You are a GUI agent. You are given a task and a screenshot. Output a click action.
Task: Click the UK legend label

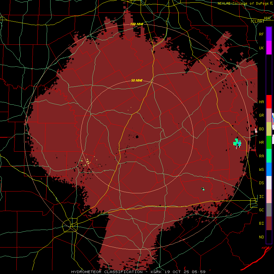pos(261,48)
